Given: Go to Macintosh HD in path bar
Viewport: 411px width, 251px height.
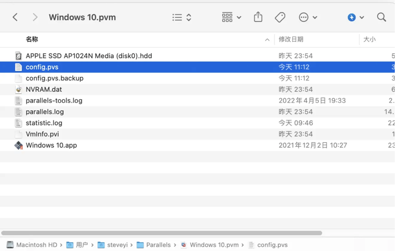Looking at the screenshot, I should click(32, 245).
